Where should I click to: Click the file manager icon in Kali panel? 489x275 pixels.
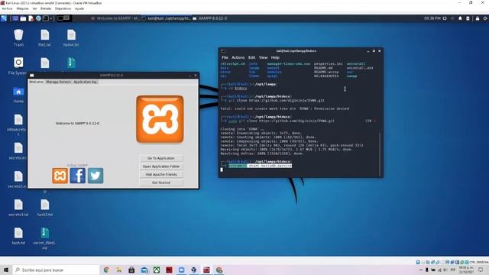click(x=23, y=18)
